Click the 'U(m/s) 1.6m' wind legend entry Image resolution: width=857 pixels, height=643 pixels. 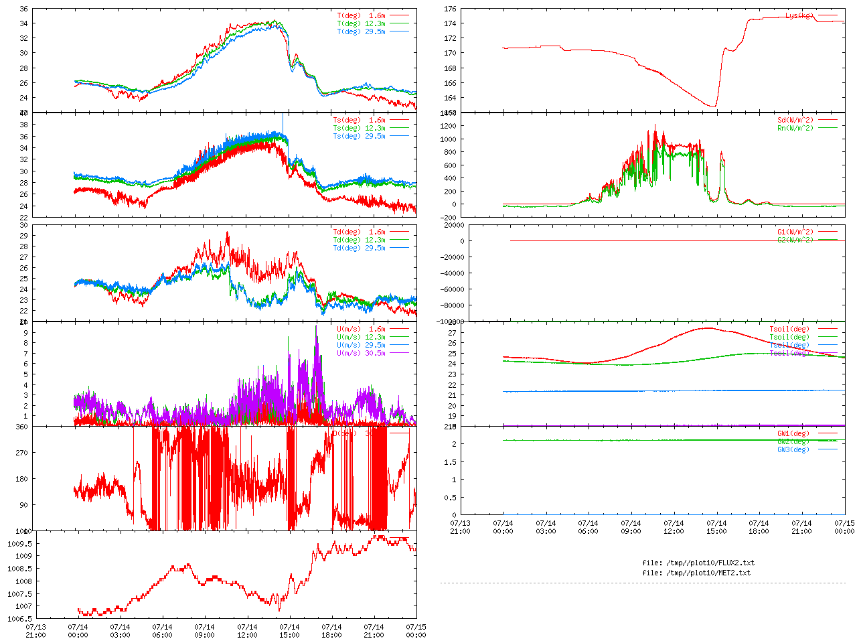tap(362, 330)
